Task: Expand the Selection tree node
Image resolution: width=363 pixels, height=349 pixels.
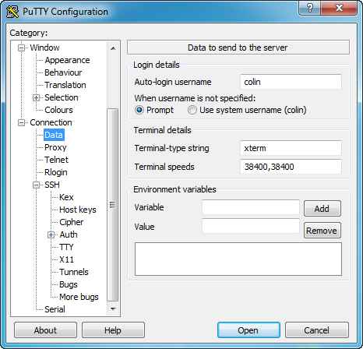Action: pyautogui.click(x=36, y=97)
